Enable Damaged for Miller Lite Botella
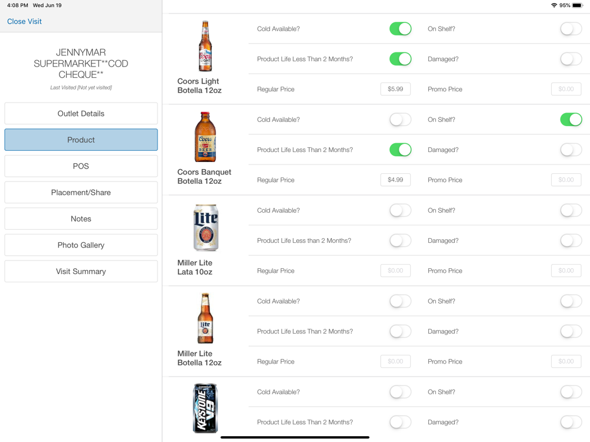The image size is (590, 442). 571,331
